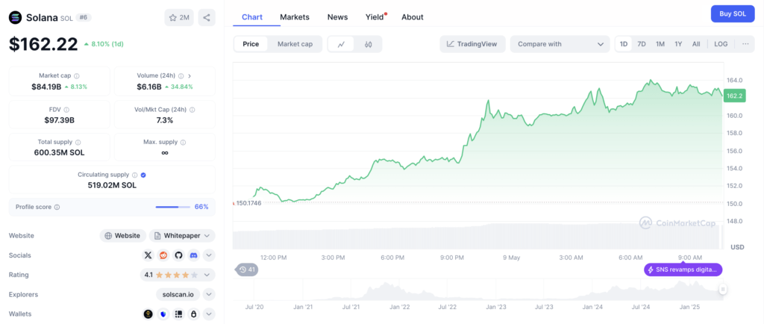Open the padlock wallet icon
Screen dimensions: 764x324
(x=193, y=314)
